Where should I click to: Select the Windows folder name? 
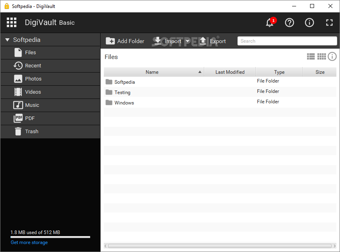click(x=124, y=103)
